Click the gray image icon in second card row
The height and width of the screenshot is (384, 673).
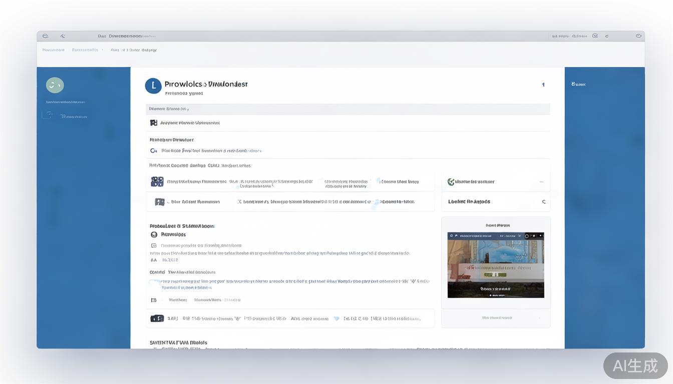click(160, 202)
